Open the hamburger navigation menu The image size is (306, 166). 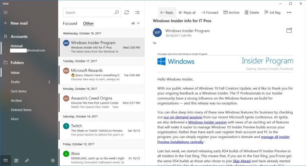(x=6, y=13)
